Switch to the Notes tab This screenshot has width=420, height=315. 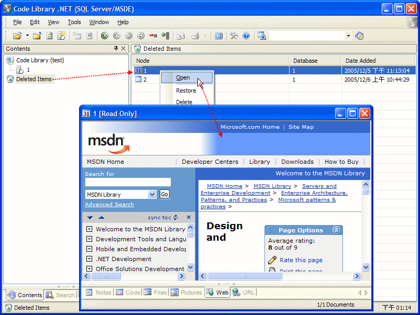pos(98,292)
